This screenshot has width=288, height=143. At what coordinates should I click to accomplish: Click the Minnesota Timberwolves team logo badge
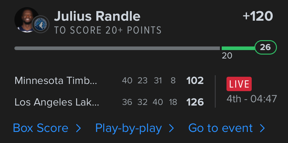pyautogui.click(x=40, y=24)
